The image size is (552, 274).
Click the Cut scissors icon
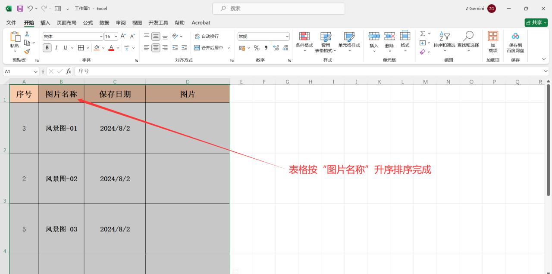click(x=27, y=34)
